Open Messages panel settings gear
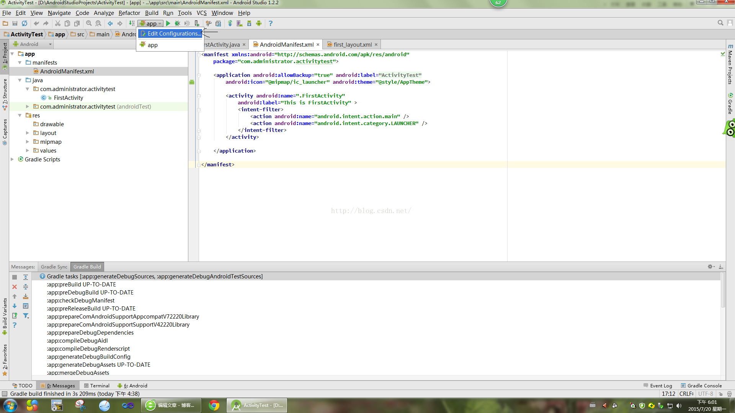 point(711,267)
